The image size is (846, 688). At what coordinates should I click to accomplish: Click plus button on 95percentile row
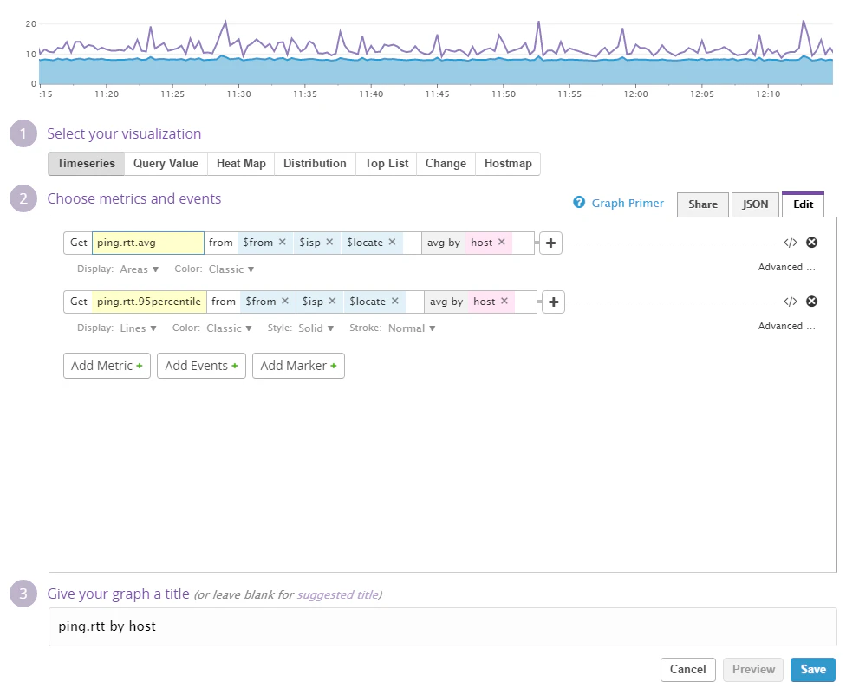pyautogui.click(x=554, y=302)
